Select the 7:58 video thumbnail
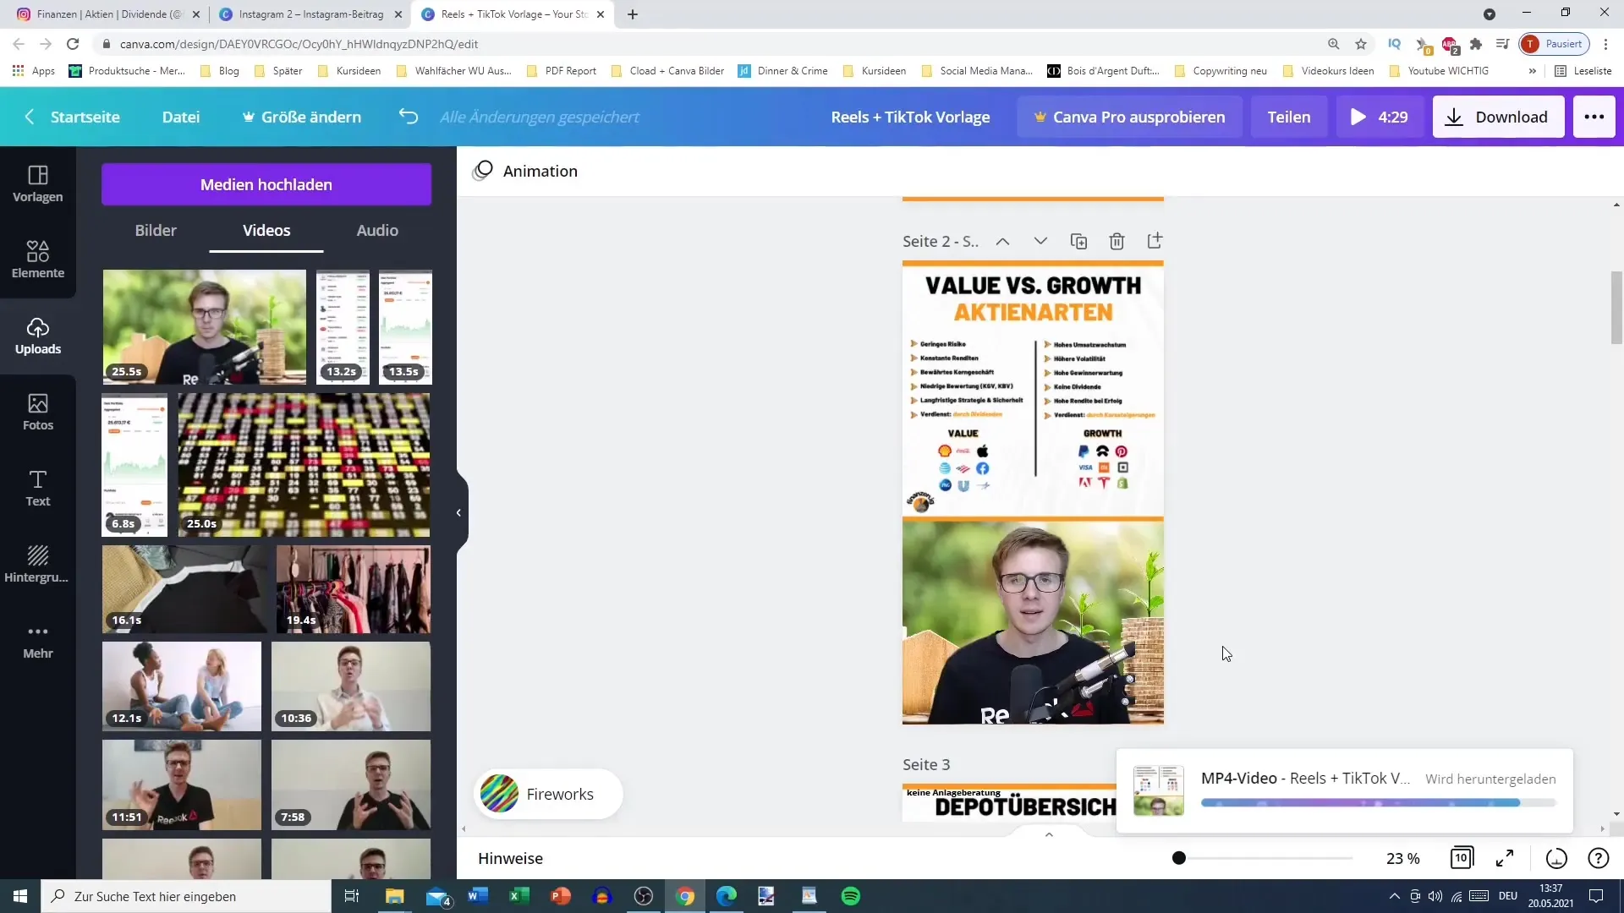 pyautogui.click(x=351, y=785)
